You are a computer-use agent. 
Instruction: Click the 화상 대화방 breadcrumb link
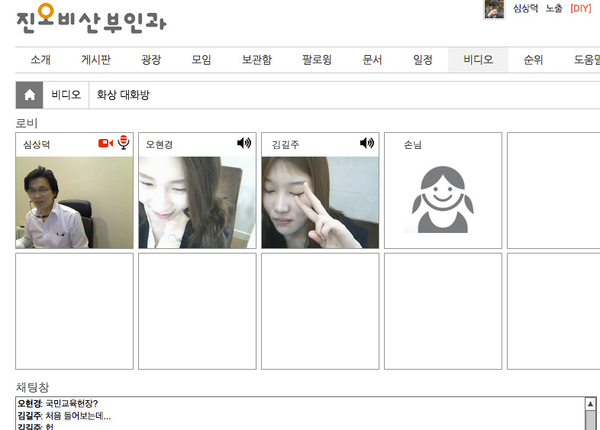pyautogui.click(x=123, y=95)
